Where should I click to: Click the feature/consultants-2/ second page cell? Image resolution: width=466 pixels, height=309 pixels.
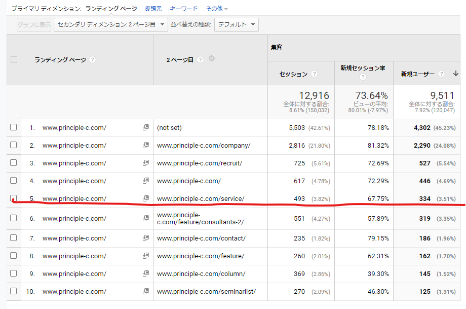pos(200,219)
